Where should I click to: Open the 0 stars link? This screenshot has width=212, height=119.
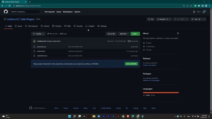point(147,43)
